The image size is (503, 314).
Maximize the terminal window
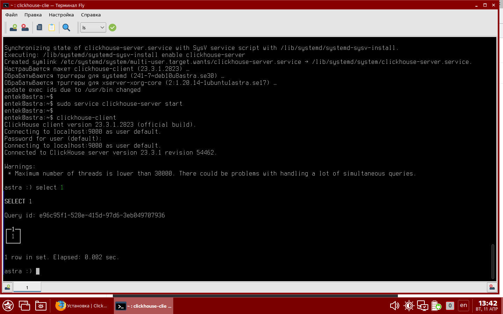coord(485,5)
